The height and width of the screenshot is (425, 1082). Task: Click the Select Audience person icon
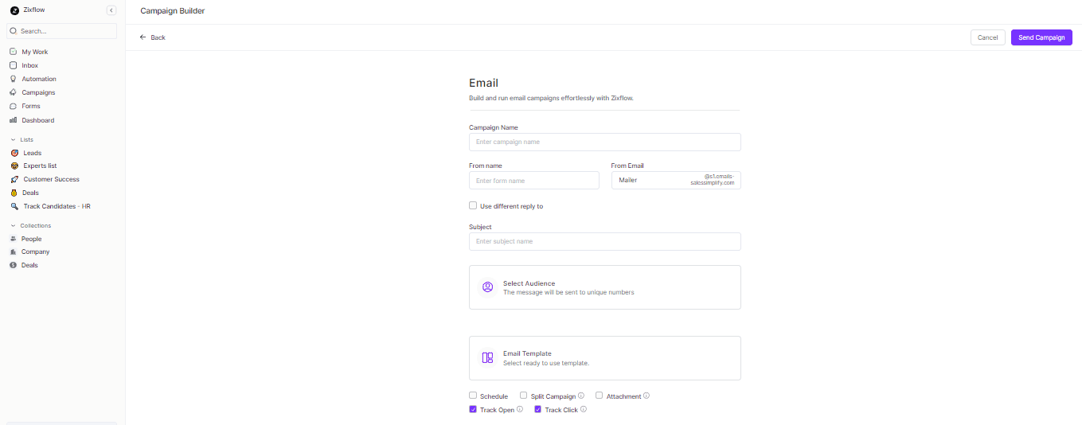488,287
